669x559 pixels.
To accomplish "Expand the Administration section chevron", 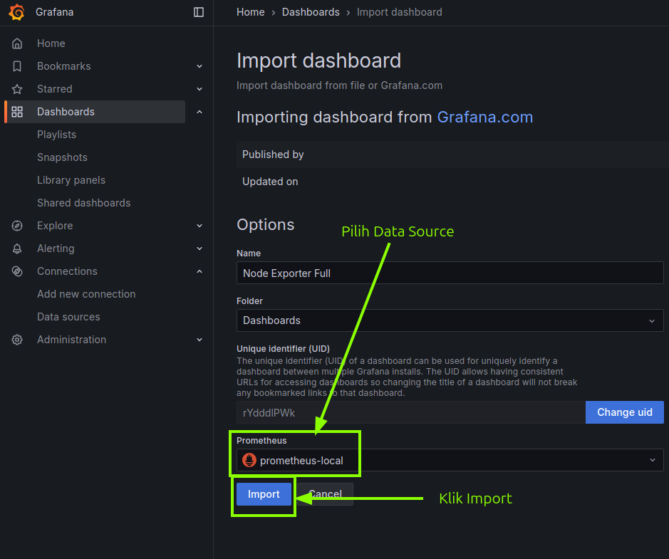I will pyautogui.click(x=199, y=340).
